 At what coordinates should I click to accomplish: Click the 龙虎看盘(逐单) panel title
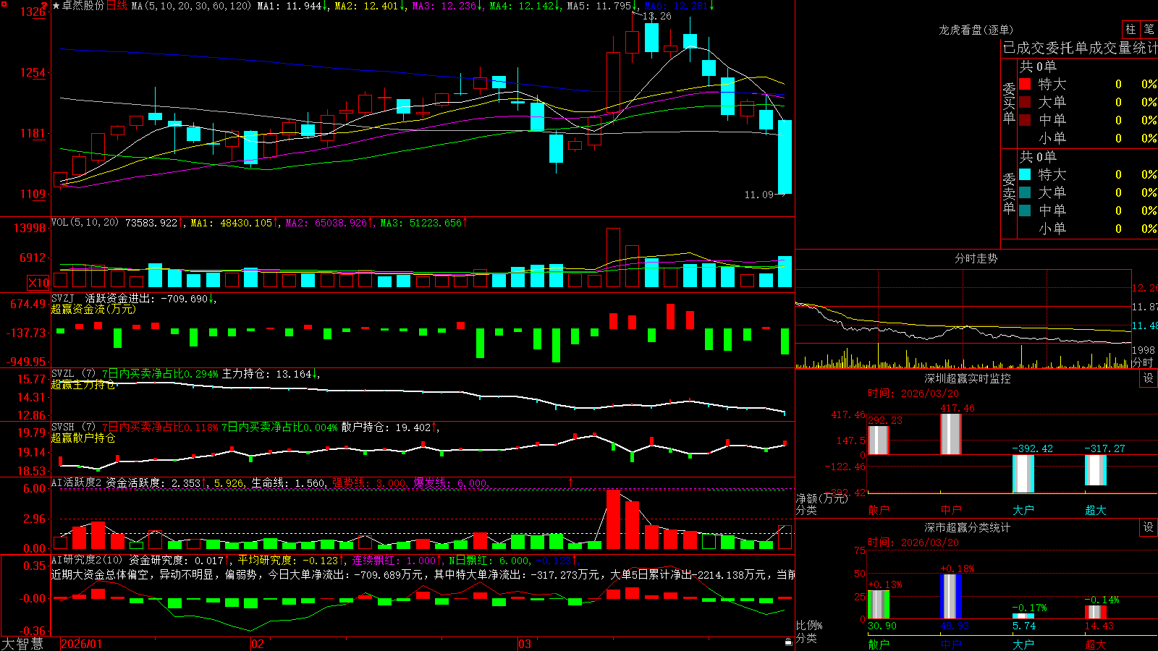pyautogui.click(x=976, y=30)
